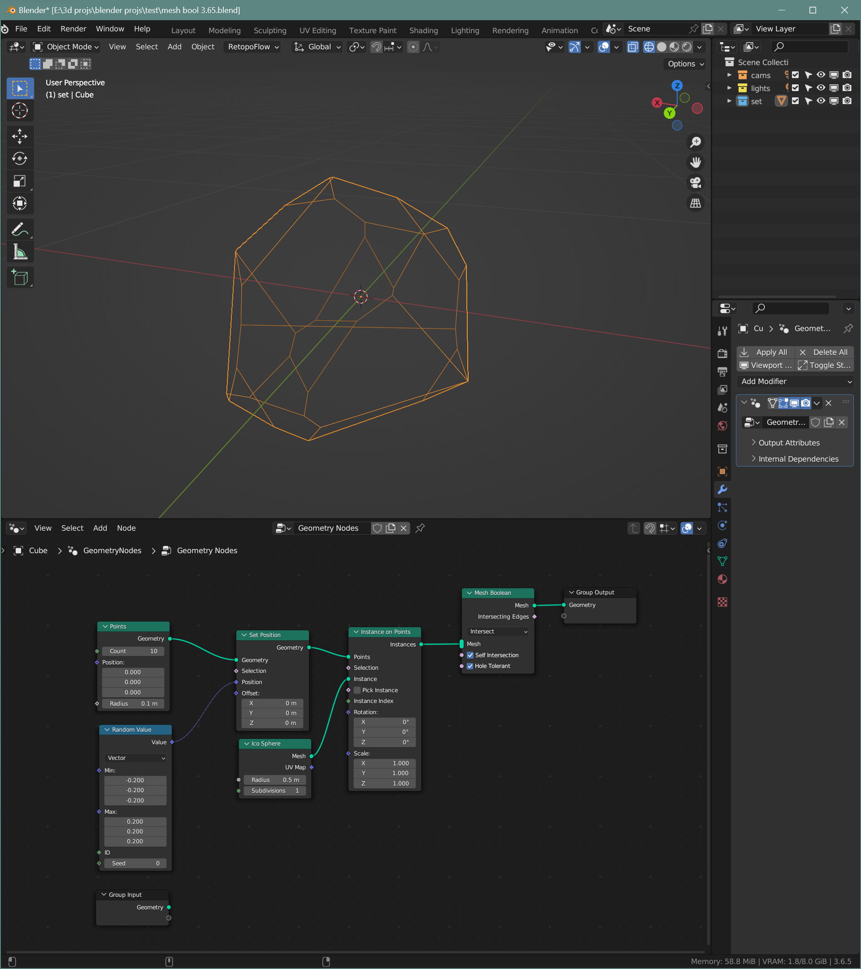Select the Cursor tool in viewport toolbar
861x969 pixels.
(x=19, y=110)
